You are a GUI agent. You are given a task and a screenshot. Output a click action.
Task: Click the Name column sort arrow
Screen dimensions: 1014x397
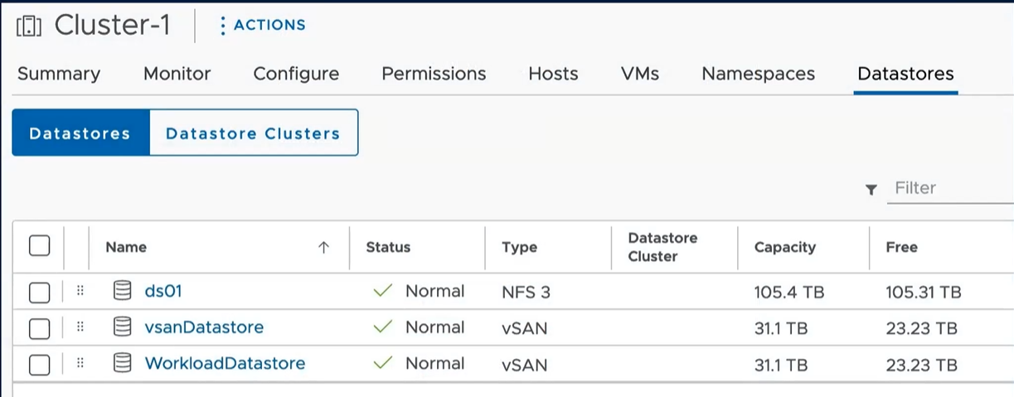(x=323, y=247)
